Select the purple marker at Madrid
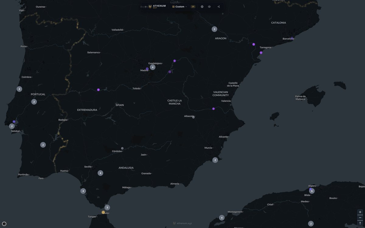The width and height of the screenshot is (365, 228). click(147, 69)
